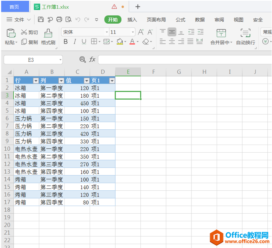Switch to the 数据 tab
272x248 pixels.
(200, 19)
